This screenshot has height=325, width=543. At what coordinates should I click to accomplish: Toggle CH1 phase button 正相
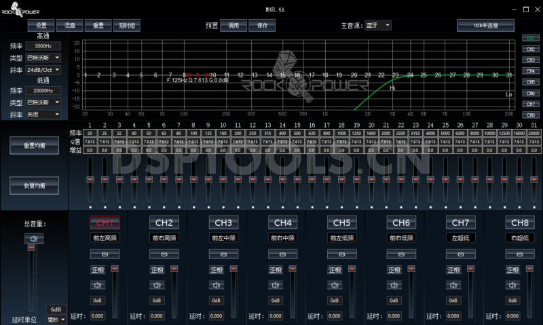click(98, 269)
